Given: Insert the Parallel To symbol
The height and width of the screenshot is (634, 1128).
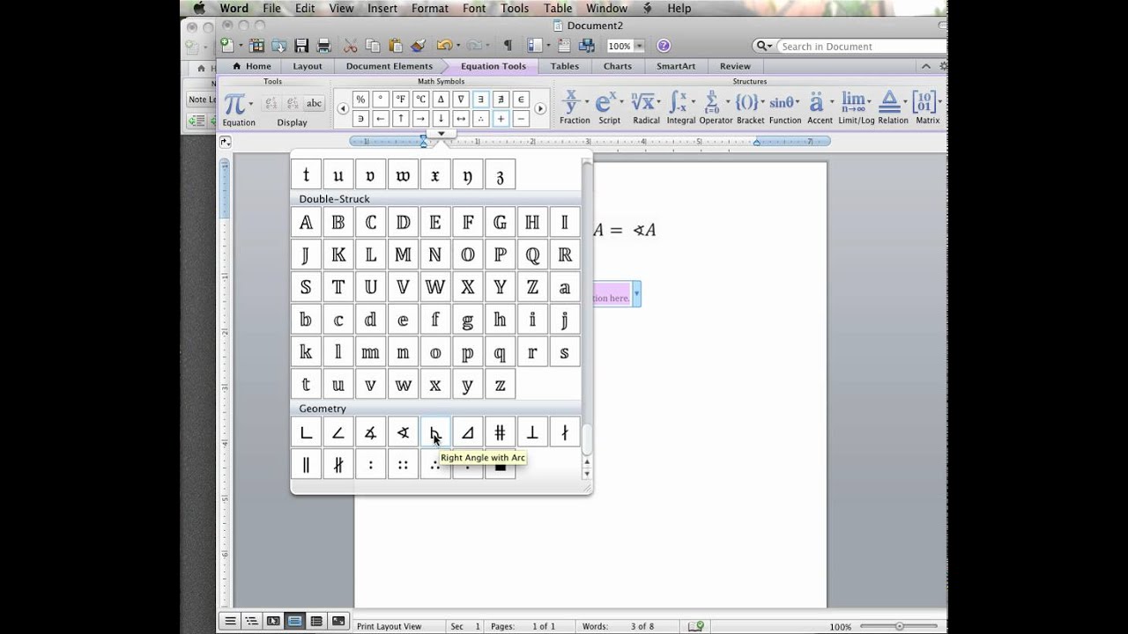Looking at the screenshot, I should [x=306, y=464].
